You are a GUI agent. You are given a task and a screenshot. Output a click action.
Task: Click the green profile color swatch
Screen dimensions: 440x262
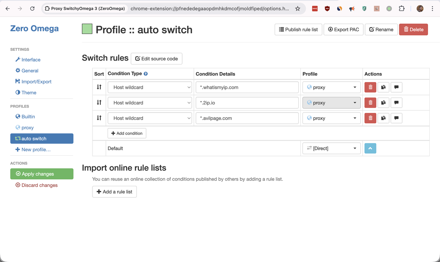[x=87, y=29]
